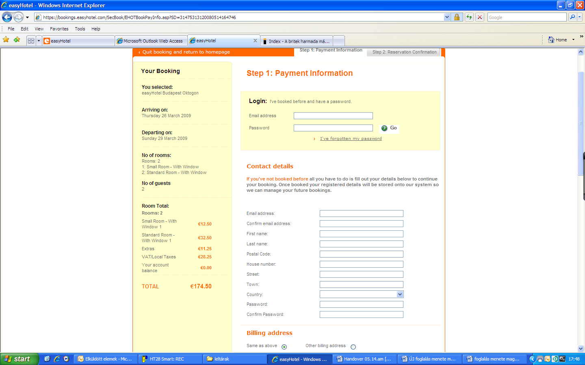Viewport: 585px width, 365px height.
Task: Click the Login Password field
Action: coord(333,128)
